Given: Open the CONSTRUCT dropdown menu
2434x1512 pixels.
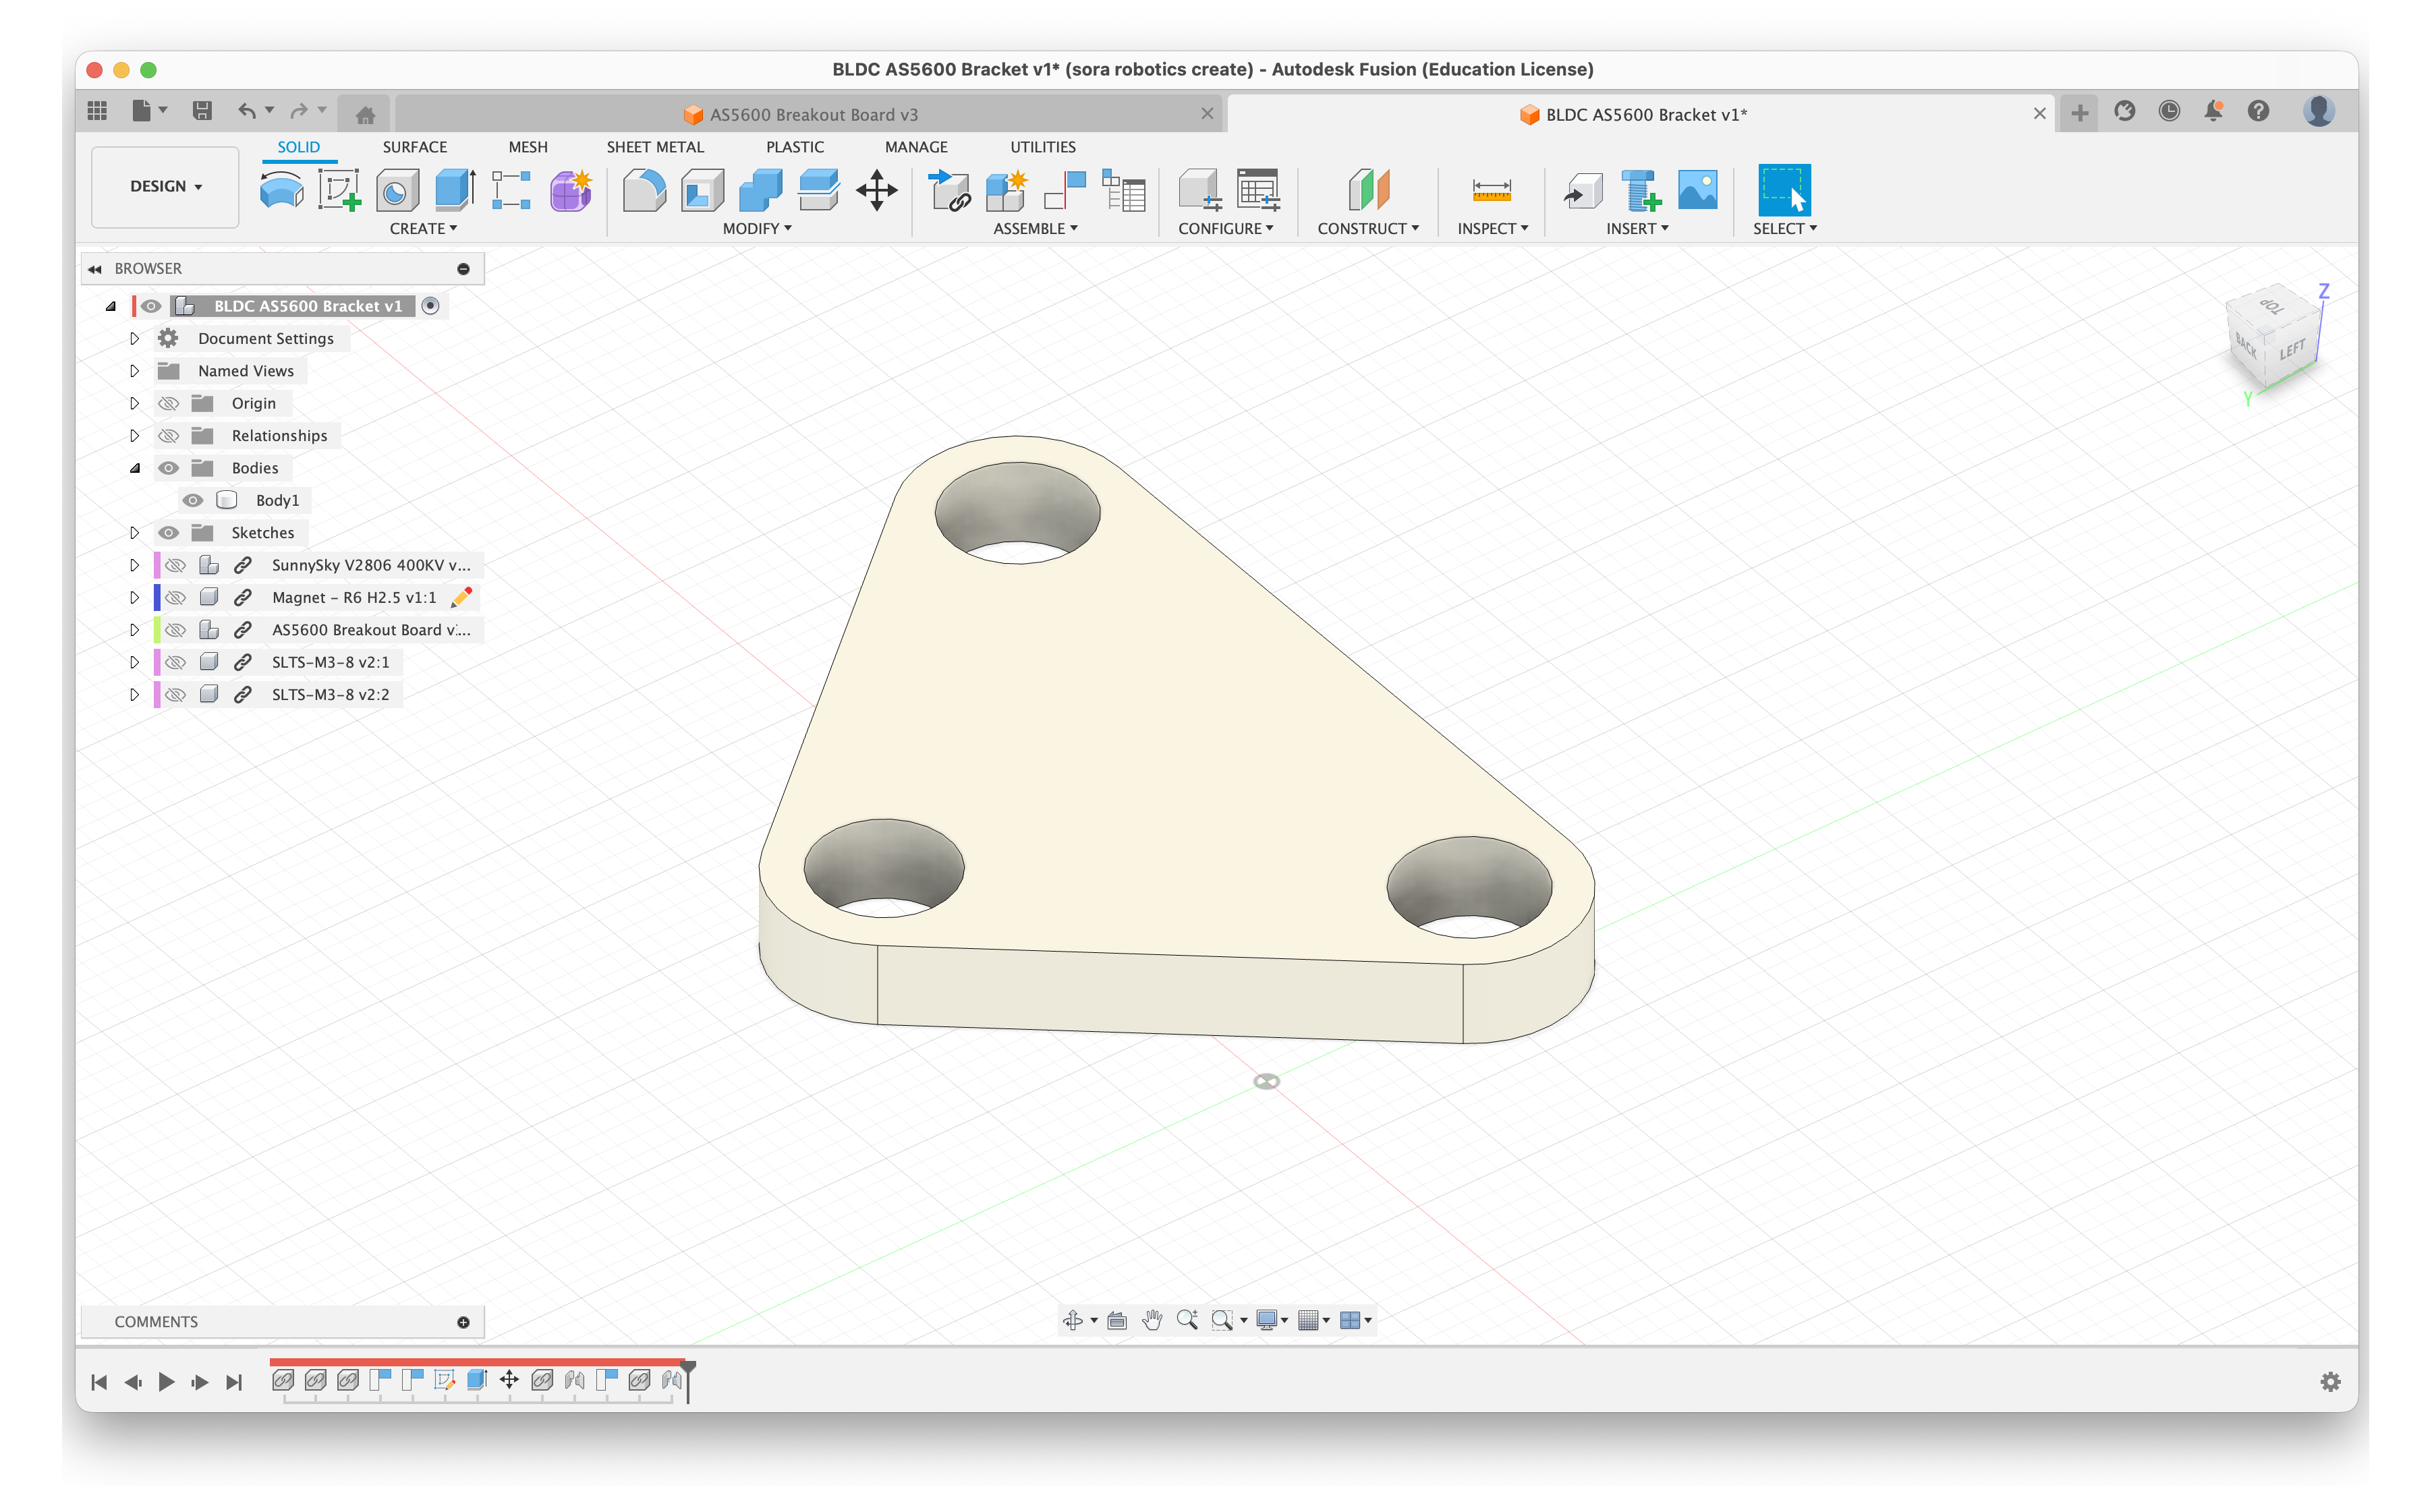Looking at the screenshot, I should (1367, 228).
